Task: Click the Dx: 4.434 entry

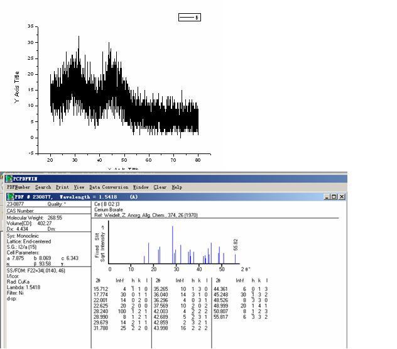Action: [17, 229]
